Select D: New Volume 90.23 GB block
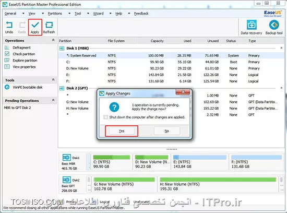287x213 pixels. point(151,162)
